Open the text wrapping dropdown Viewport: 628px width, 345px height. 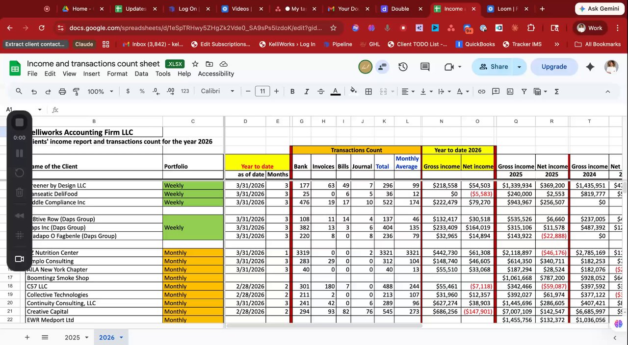(445, 92)
